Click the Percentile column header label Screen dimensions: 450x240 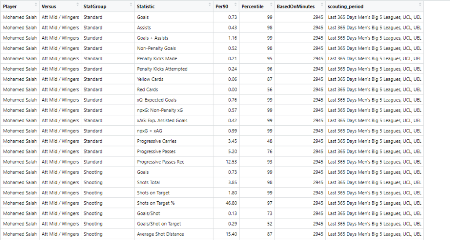252,7
